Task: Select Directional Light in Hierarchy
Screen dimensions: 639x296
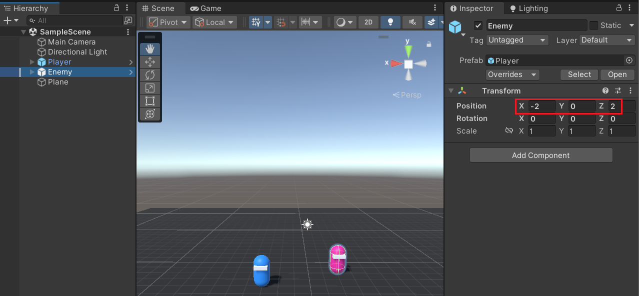Action: [77, 52]
